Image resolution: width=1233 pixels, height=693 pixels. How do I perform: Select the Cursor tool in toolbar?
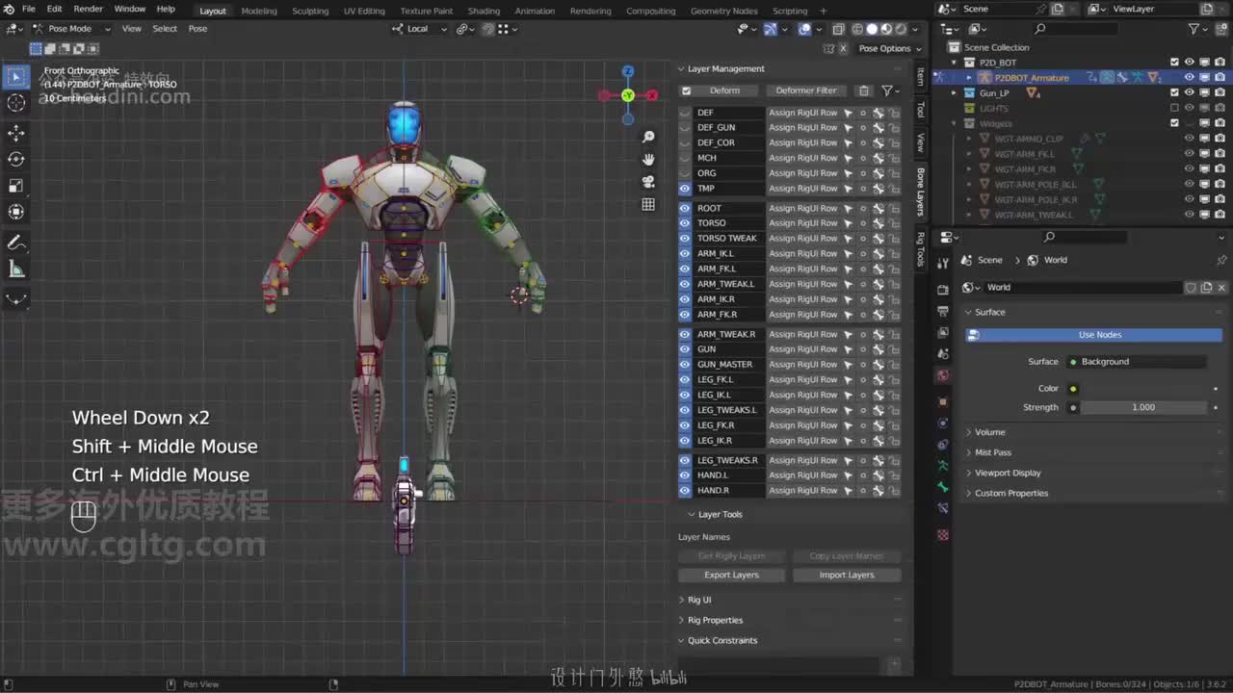16,103
